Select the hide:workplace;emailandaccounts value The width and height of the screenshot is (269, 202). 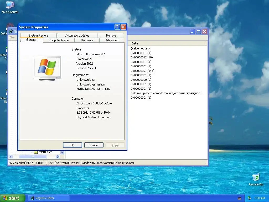(x=167, y=93)
